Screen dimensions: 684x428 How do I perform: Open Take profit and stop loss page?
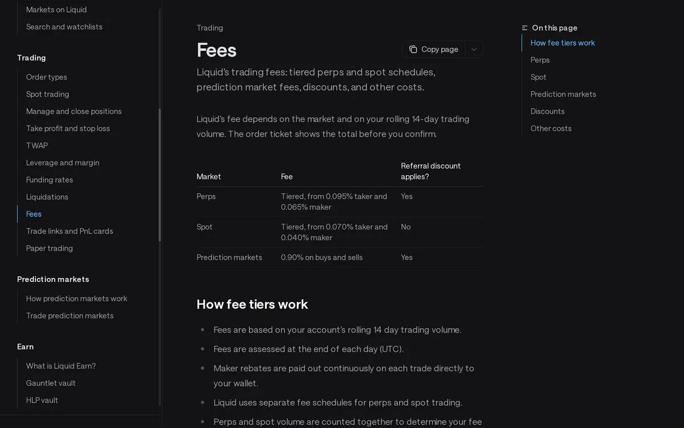(x=68, y=128)
